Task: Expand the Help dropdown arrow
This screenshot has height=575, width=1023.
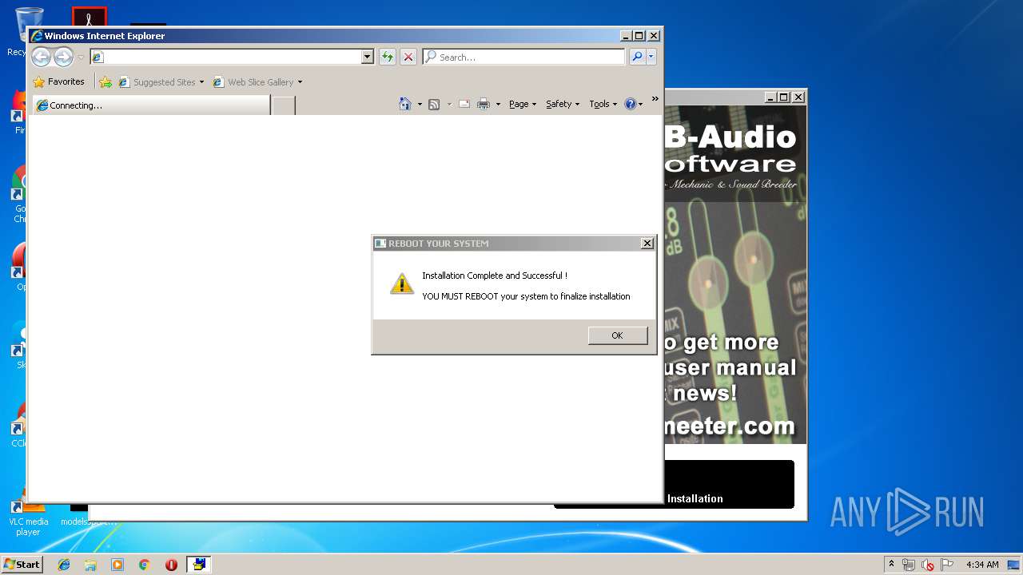Action: click(640, 104)
